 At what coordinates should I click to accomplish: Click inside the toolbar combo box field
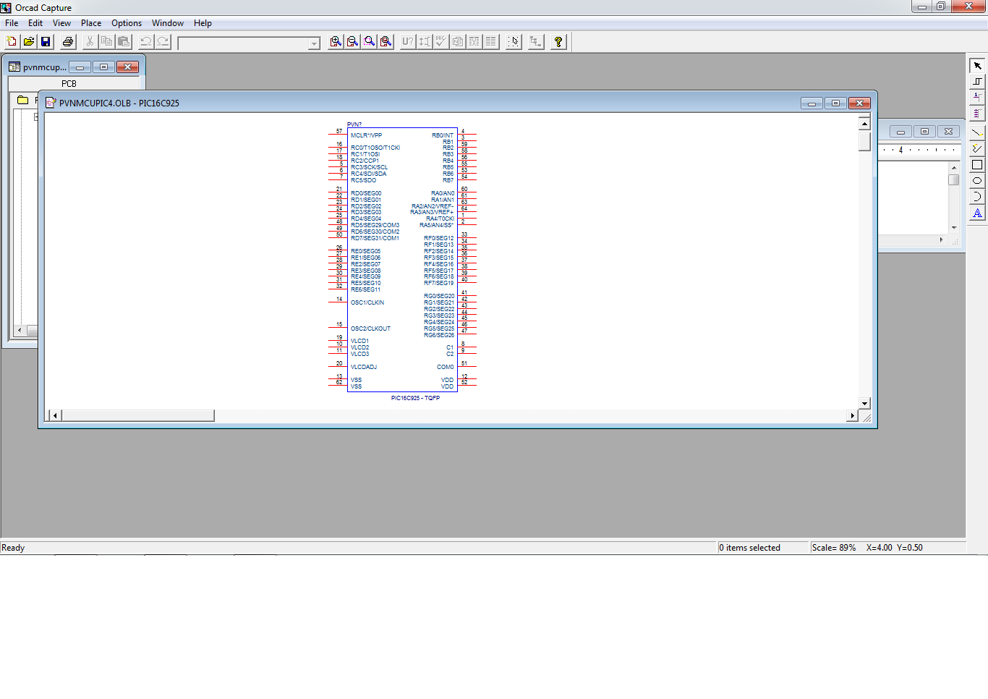pyautogui.click(x=243, y=43)
